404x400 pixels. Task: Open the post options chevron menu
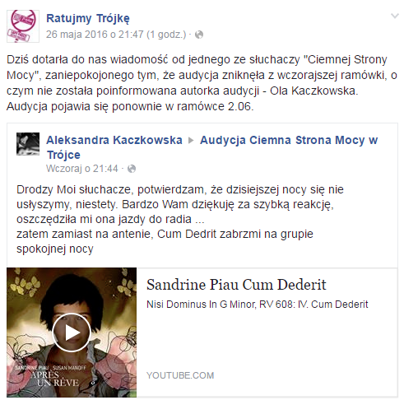[395, 16]
